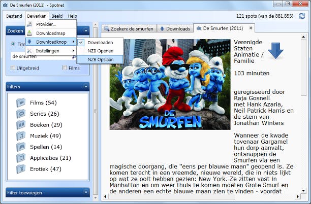Click the Zoeken panel header title
The image size is (311, 204).
pyautogui.click(x=15, y=30)
